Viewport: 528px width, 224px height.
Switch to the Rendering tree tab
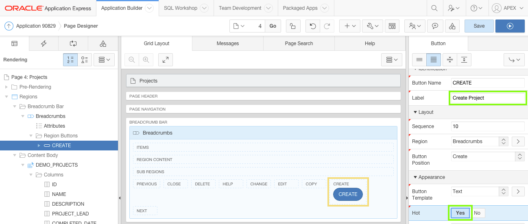coord(15,43)
